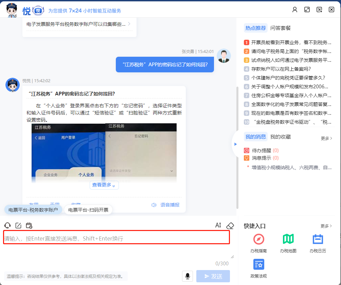341x285 pixels.
Task: Open 更多 next to 快捷入口
Action: [x=326, y=226]
